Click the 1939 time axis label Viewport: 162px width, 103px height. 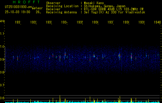[x=142, y=22]
